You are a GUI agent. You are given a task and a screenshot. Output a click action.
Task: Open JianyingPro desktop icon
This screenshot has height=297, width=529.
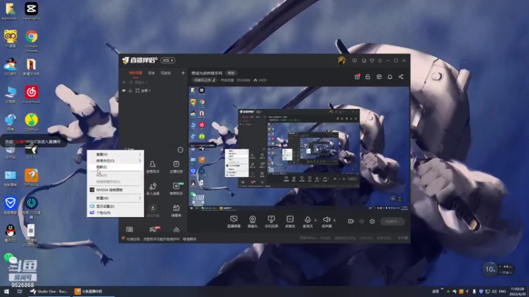(x=31, y=11)
